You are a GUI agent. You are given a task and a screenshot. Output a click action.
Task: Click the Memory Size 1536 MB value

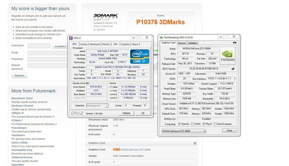(186, 98)
